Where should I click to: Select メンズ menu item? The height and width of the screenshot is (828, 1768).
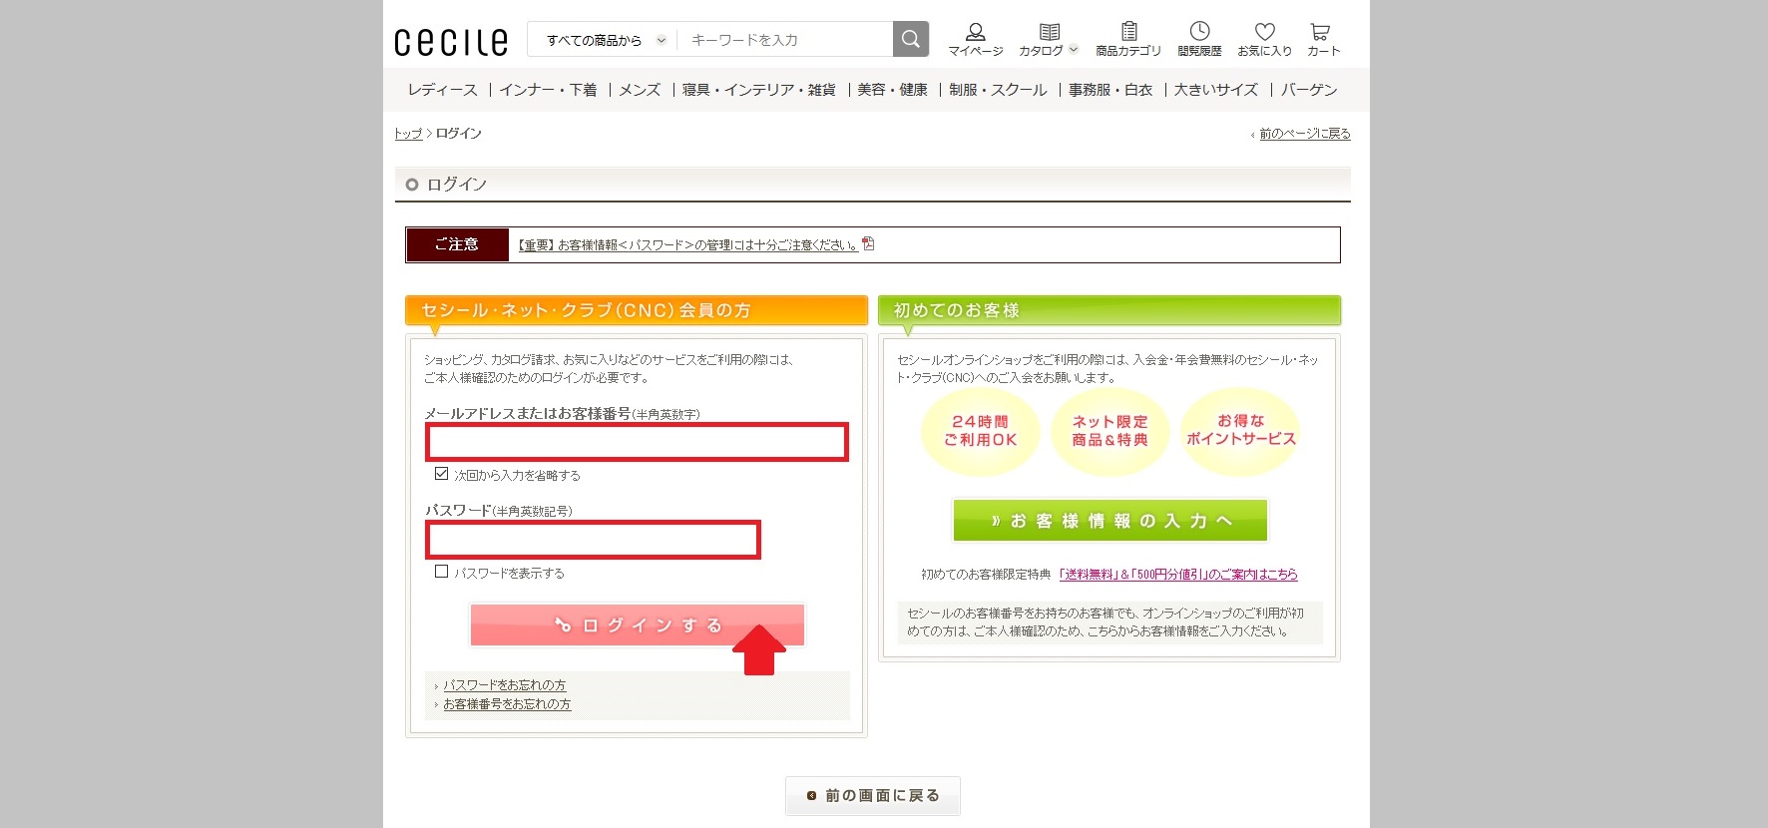(x=640, y=90)
